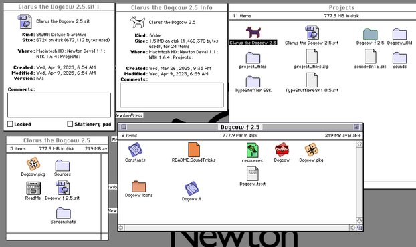
Task: Enable the Locked checkbox
Action: pyautogui.click(x=10, y=124)
